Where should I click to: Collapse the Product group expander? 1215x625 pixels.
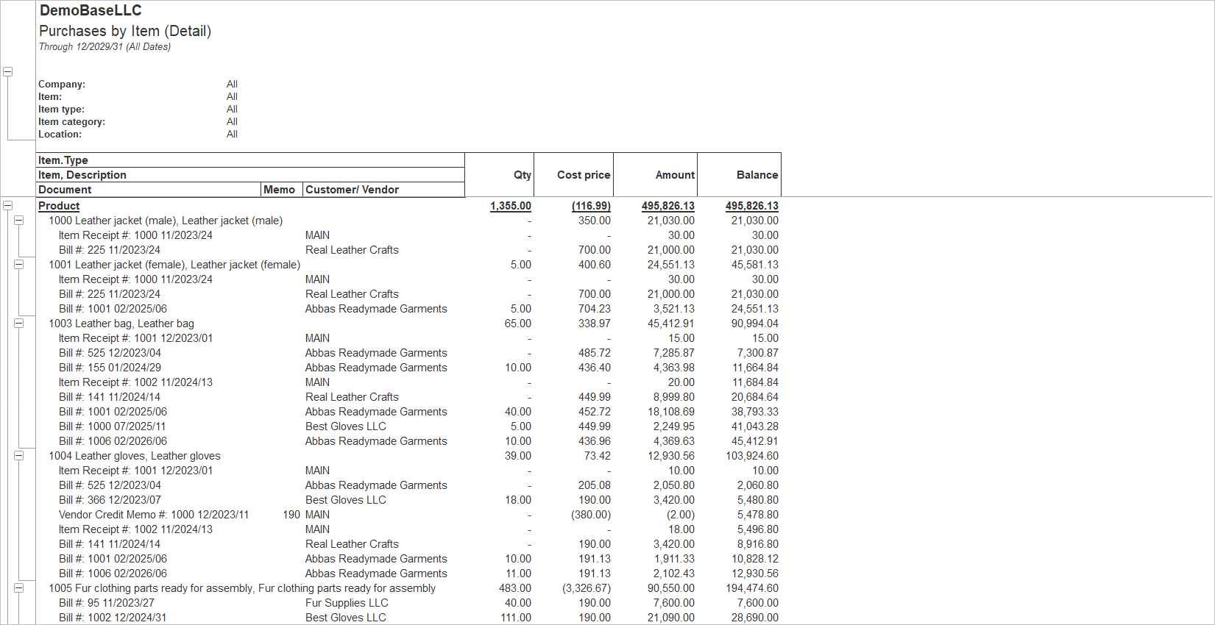coord(7,206)
